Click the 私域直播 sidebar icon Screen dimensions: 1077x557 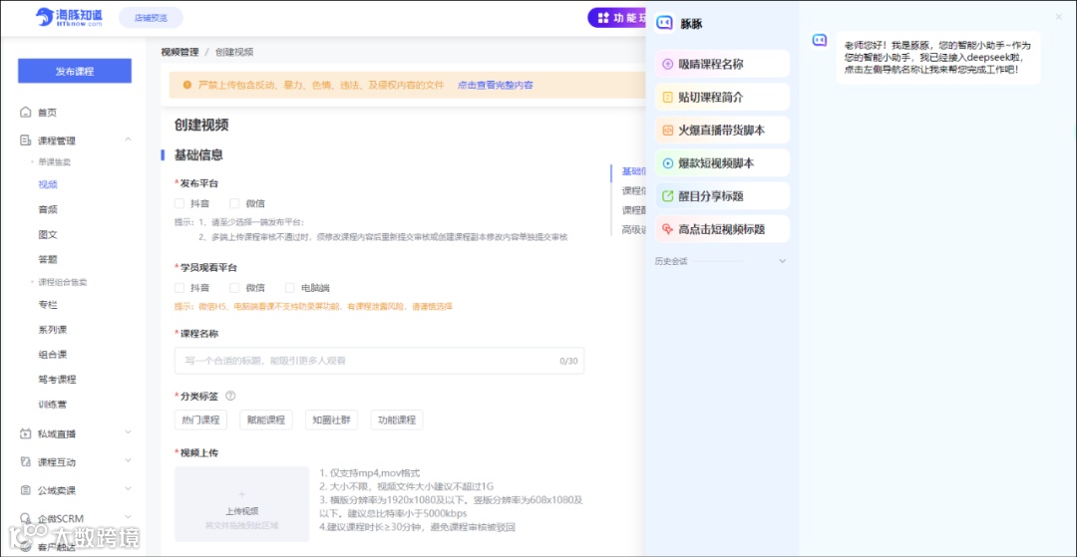click(25, 433)
